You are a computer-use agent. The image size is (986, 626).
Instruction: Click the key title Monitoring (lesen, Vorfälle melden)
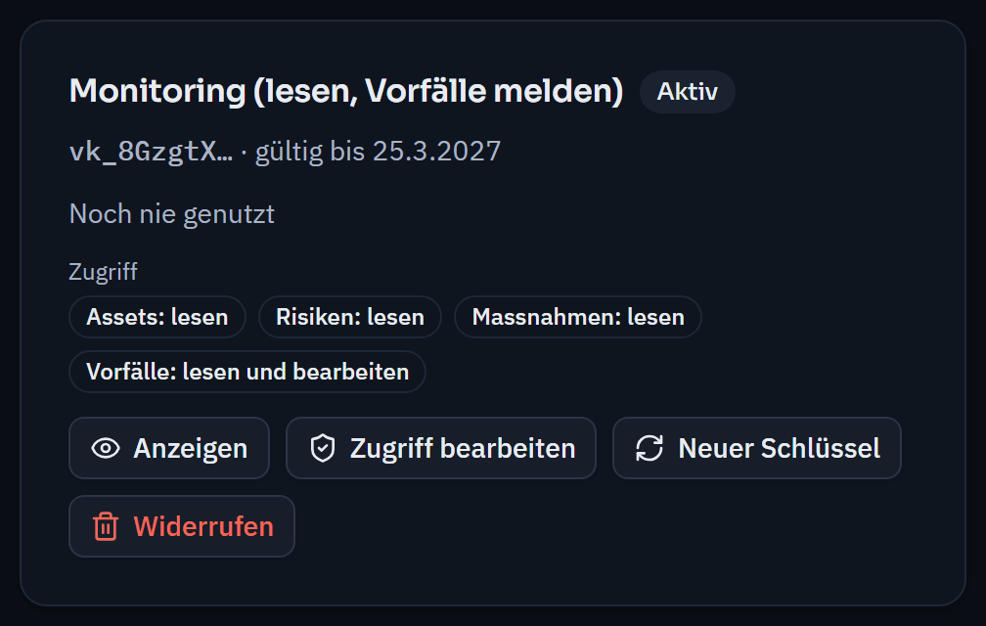click(346, 91)
